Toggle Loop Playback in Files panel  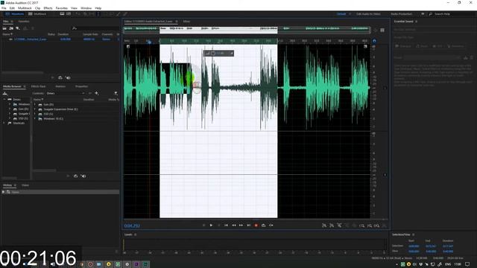60,77
